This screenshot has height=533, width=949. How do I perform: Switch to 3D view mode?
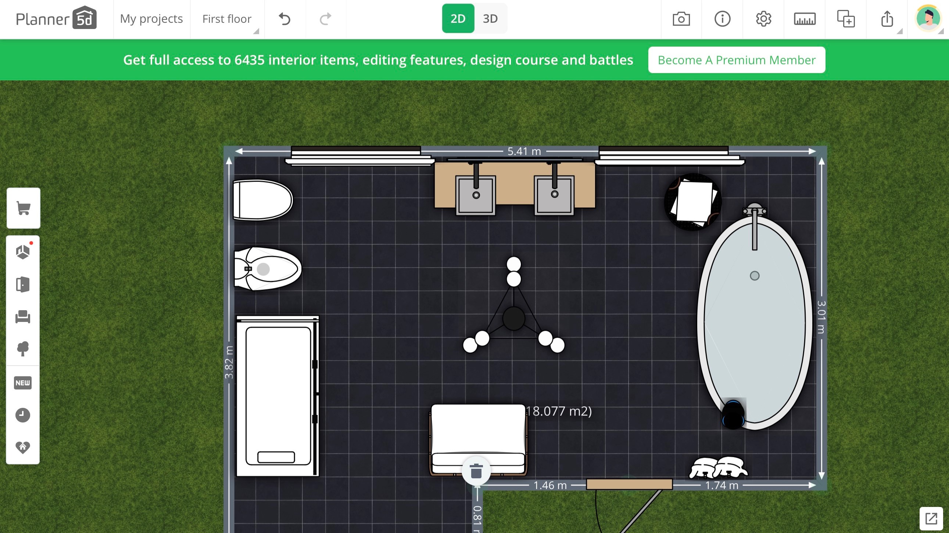(x=490, y=18)
